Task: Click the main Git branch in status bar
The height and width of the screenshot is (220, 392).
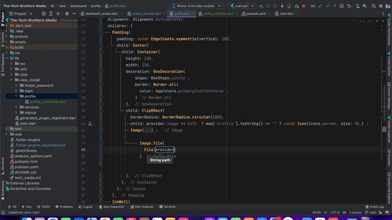Action: pos(371,213)
